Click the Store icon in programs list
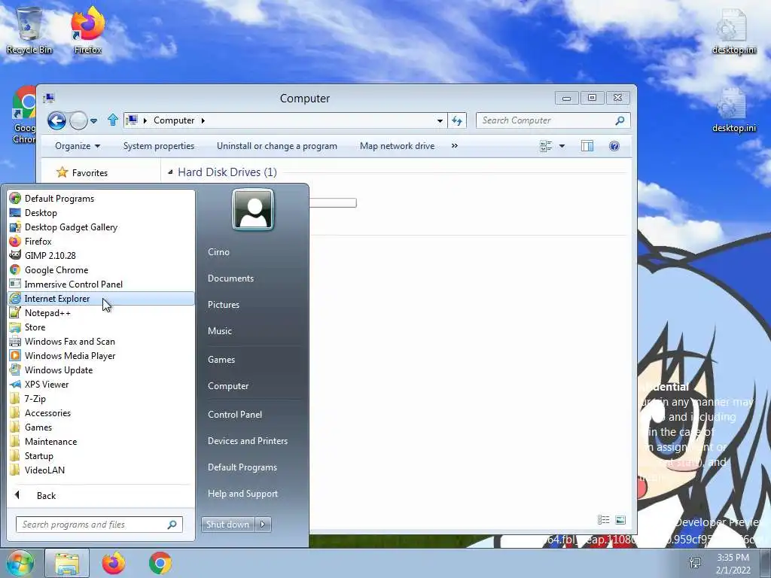The height and width of the screenshot is (578, 771). 15,327
